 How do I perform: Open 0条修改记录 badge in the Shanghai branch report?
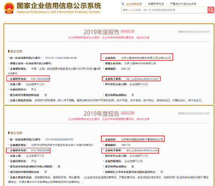pos(128,31)
